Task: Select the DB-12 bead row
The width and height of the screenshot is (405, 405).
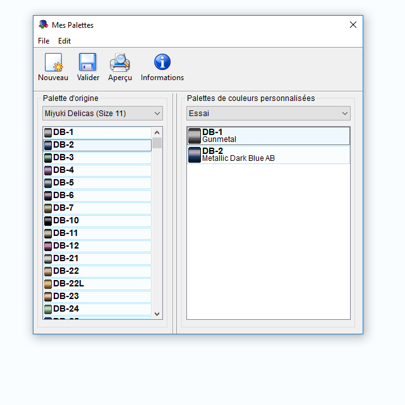Action: (97, 247)
